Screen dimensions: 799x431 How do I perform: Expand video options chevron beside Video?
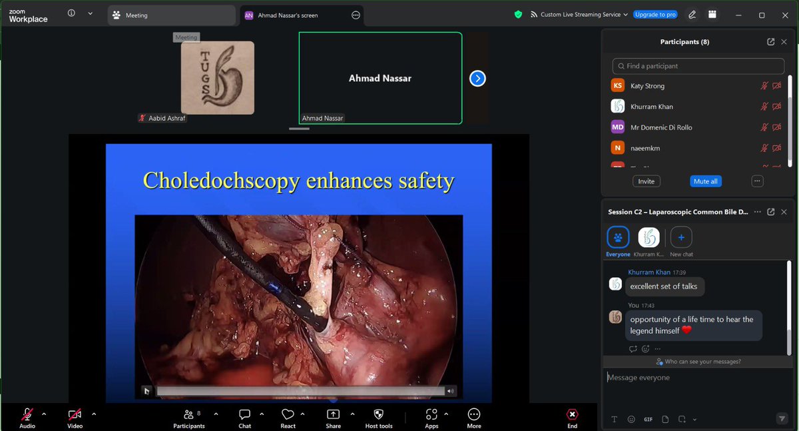click(x=93, y=414)
